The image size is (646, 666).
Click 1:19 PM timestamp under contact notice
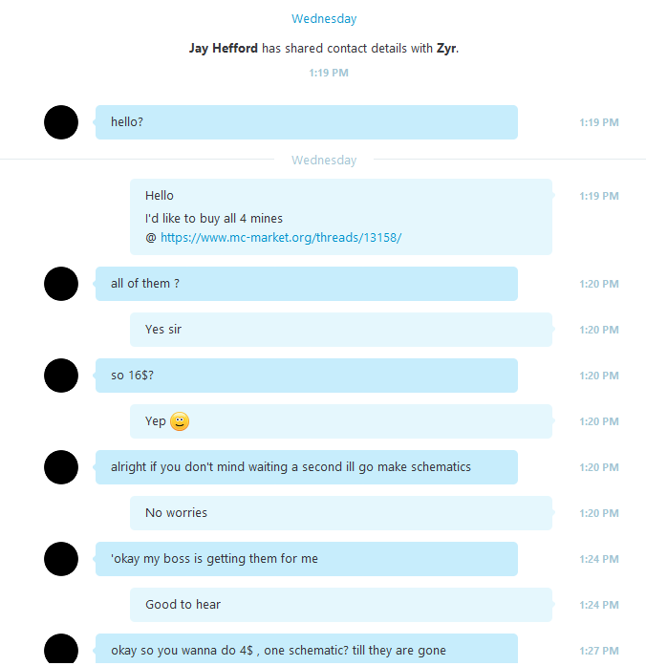click(329, 73)
